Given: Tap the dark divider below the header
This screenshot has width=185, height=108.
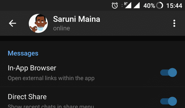Looking at the screenshot, I should pos(92,38).
